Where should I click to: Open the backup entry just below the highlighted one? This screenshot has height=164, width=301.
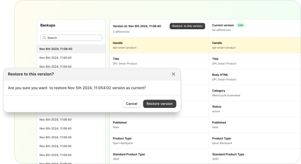coord(56,58)
